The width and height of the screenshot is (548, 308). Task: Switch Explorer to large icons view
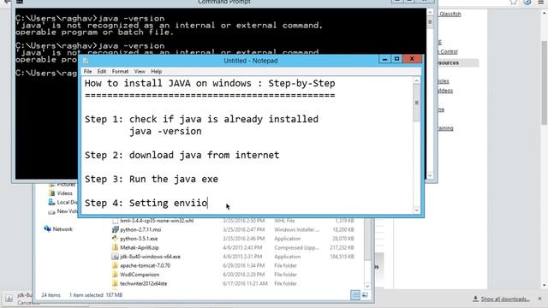pos(365,295)
